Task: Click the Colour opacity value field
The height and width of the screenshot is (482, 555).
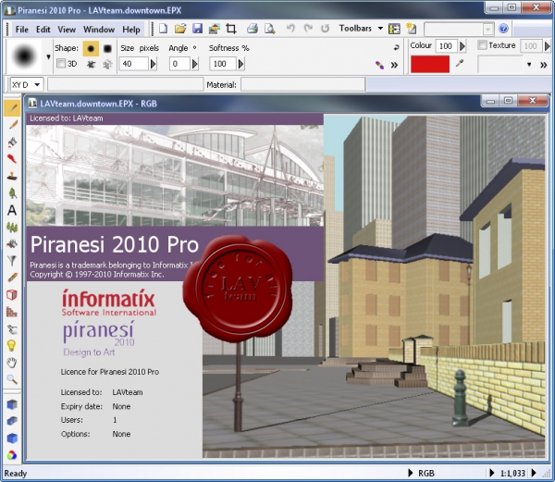Action: click(446, 46)
